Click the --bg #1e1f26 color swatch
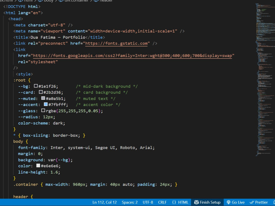 pos(36,86)
